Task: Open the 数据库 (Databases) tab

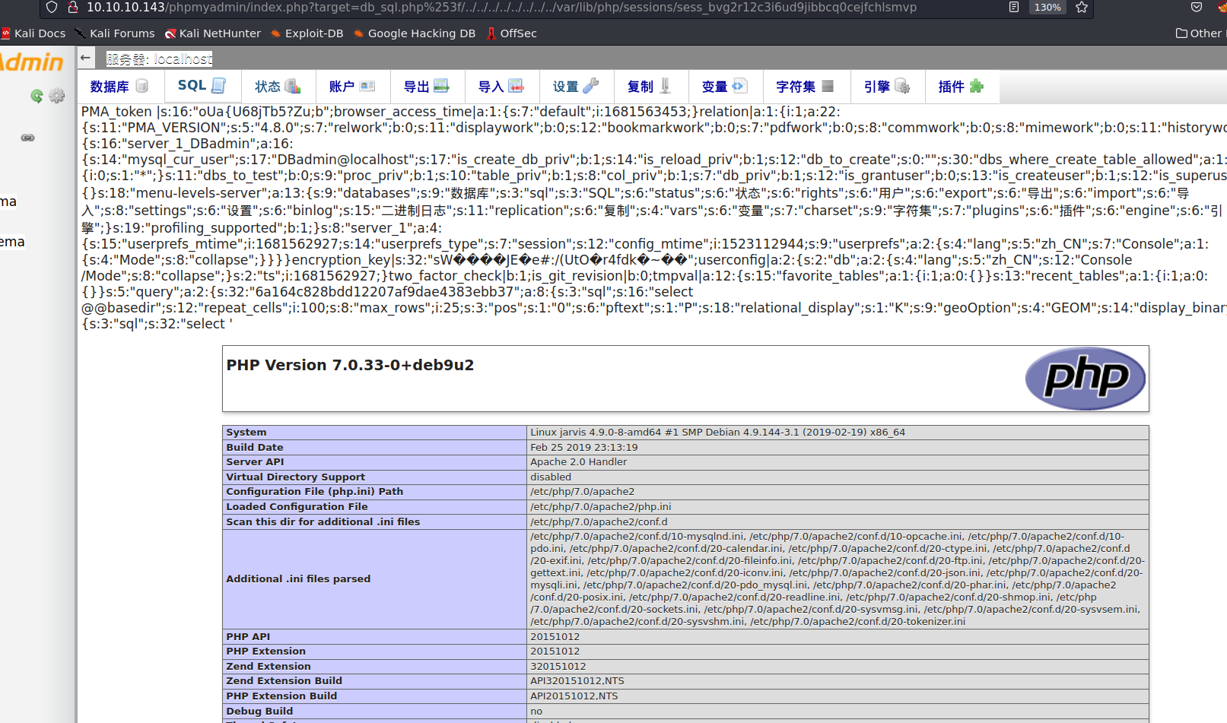Action: click(119, 87)
